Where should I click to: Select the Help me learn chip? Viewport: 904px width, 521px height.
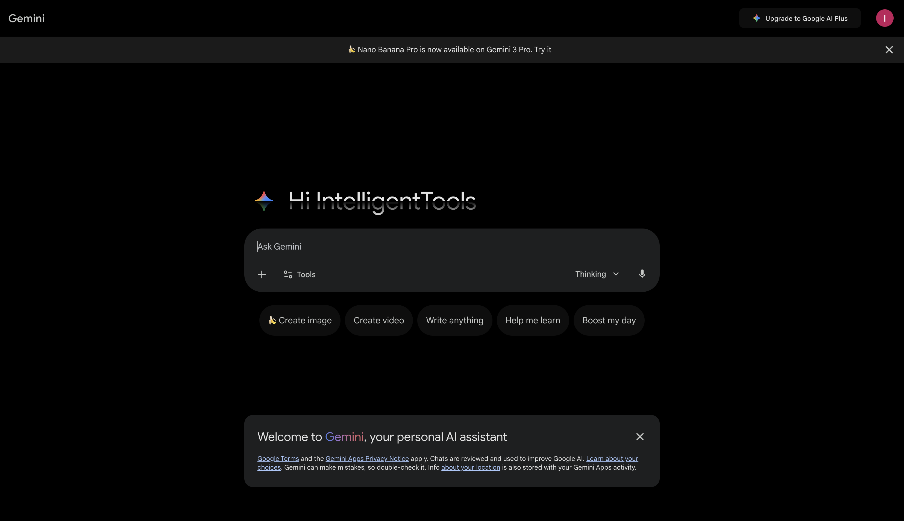click(x=532, y=320)
